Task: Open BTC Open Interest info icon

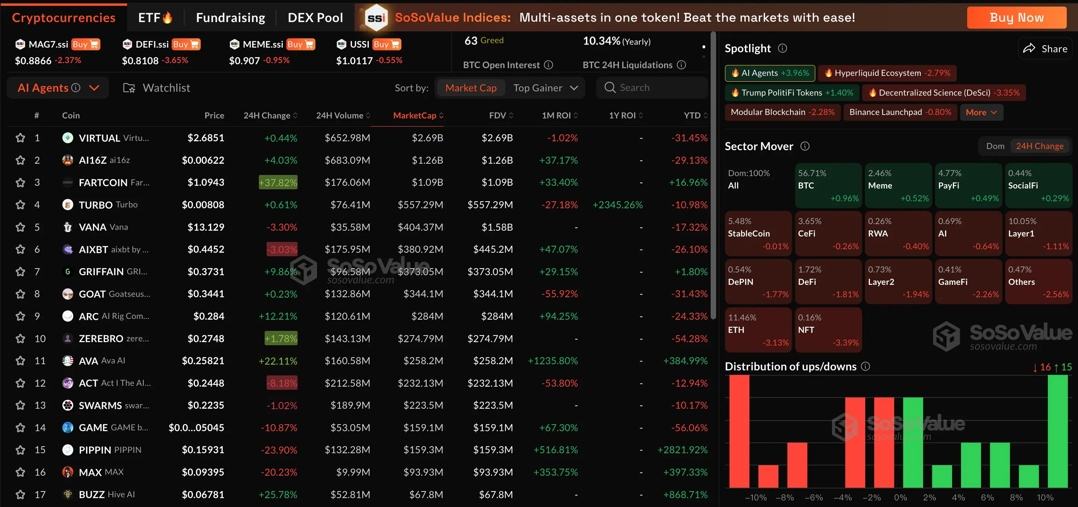Action: (548, 65)
